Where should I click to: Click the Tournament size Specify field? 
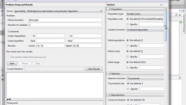152,89
